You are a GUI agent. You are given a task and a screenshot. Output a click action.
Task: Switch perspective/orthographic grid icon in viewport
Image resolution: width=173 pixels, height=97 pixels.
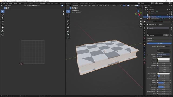(x=141, y=27)
